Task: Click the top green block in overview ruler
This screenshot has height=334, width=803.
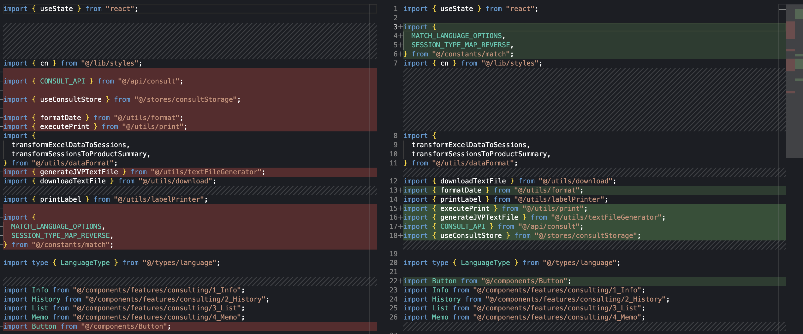Action: tap(799, 14)
